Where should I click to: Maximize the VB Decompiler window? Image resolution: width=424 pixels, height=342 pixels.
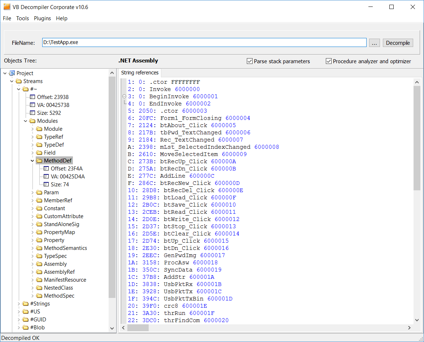[391, 7]
